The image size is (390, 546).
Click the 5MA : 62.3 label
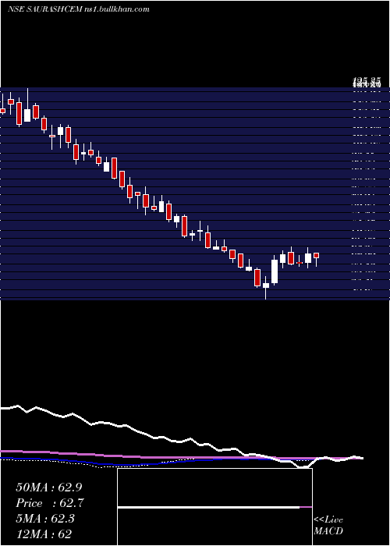(x=45, y=519)
